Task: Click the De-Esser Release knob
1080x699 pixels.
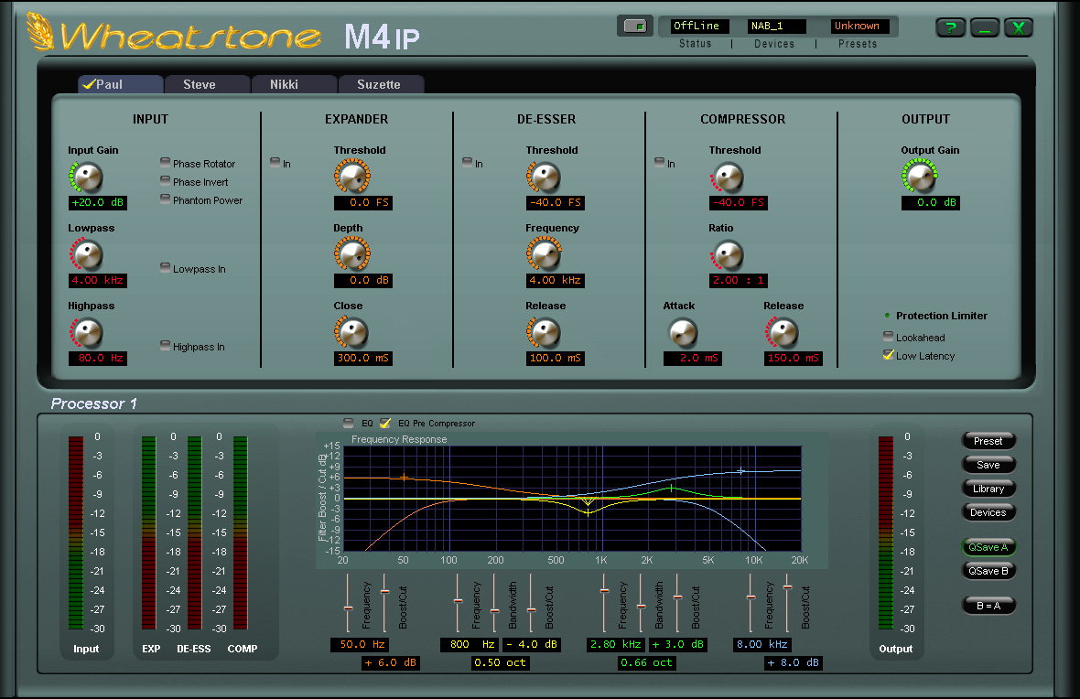Action: coord(545,333)
